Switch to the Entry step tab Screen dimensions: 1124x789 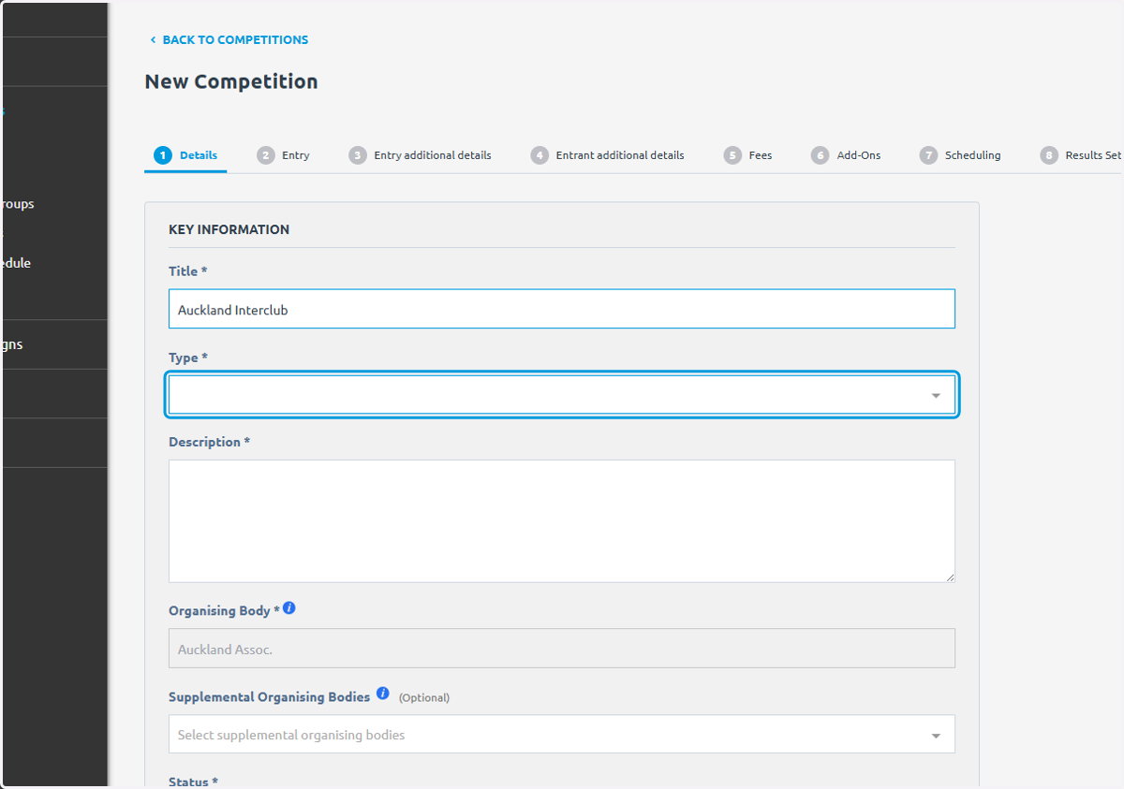283,155
